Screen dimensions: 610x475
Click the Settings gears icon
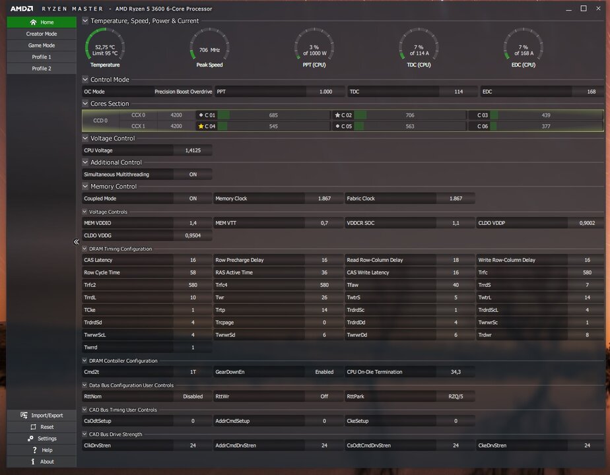pos(30,439)
